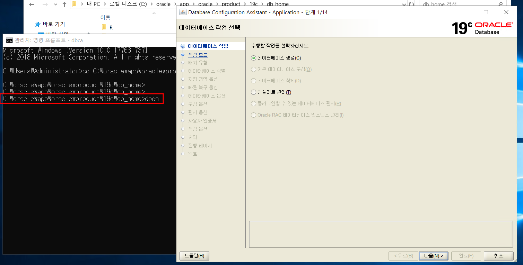This screenshot has width=523, height=265.
Task: Open the 생성 모드 step link
Action: click(198, 55)
